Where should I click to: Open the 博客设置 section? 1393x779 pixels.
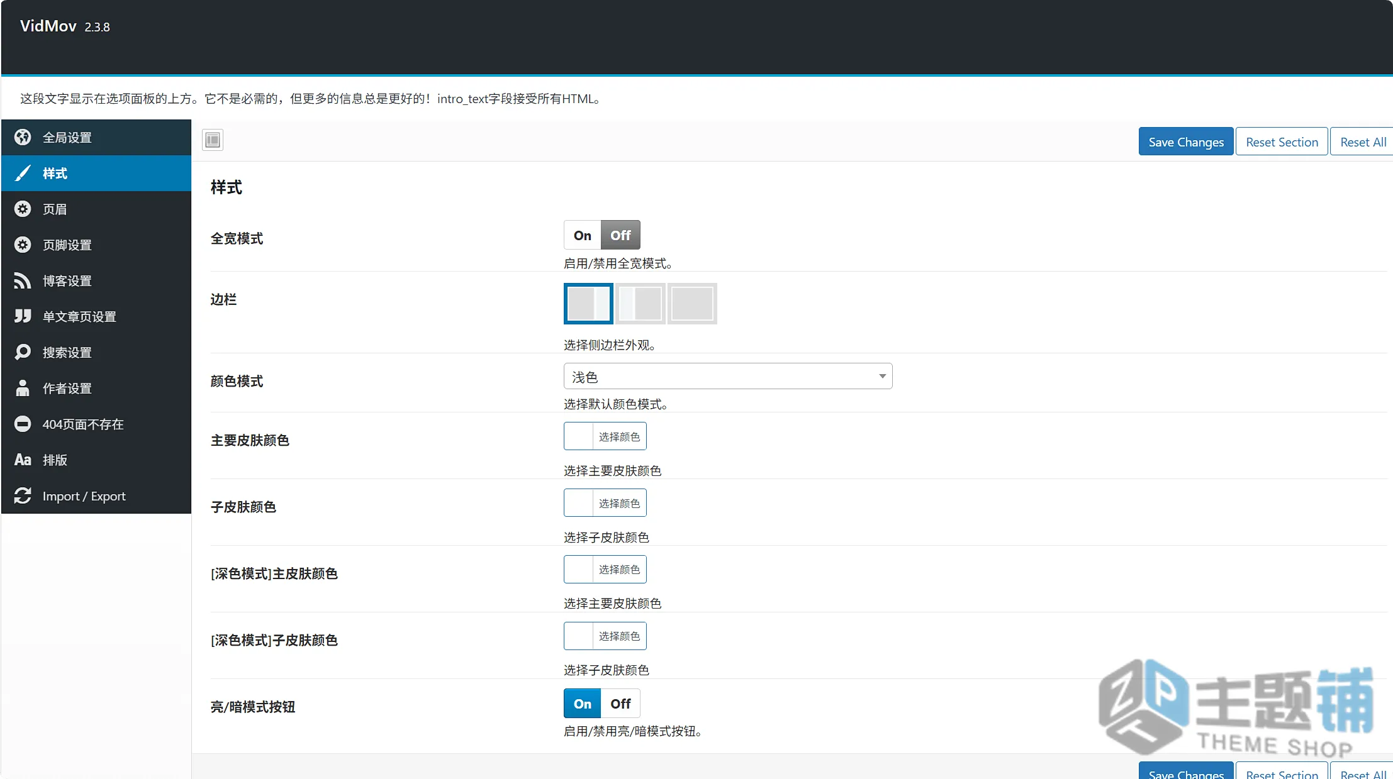(x=96, y=280)
